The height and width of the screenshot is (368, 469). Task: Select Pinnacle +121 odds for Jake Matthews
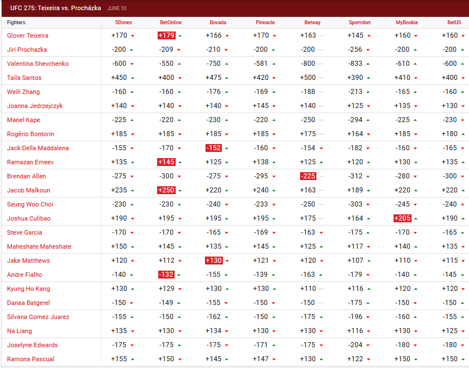point(261,260)
